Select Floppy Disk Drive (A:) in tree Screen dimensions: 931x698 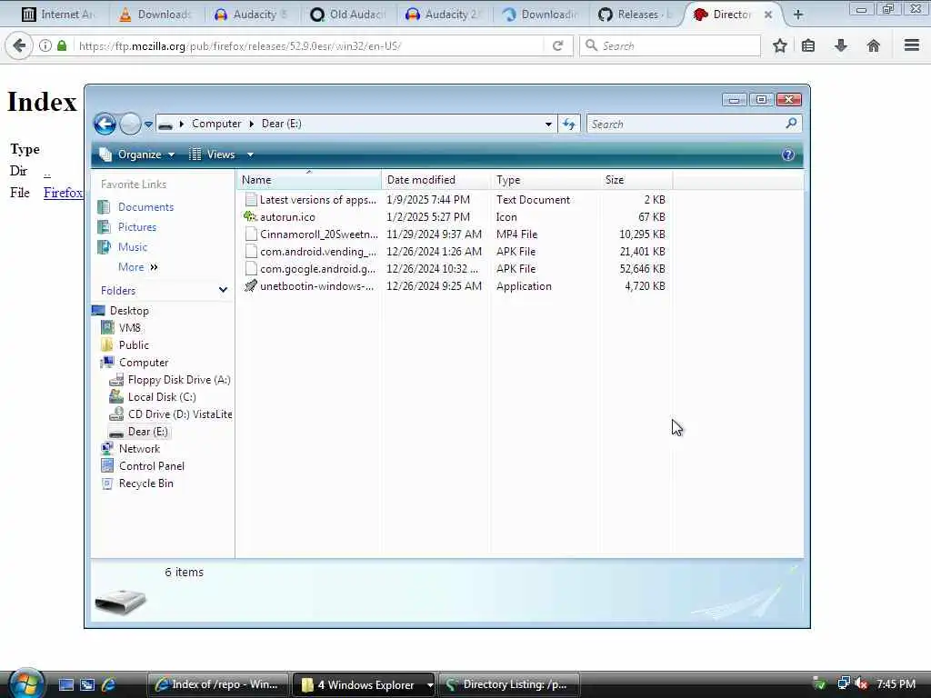point(179,379)
